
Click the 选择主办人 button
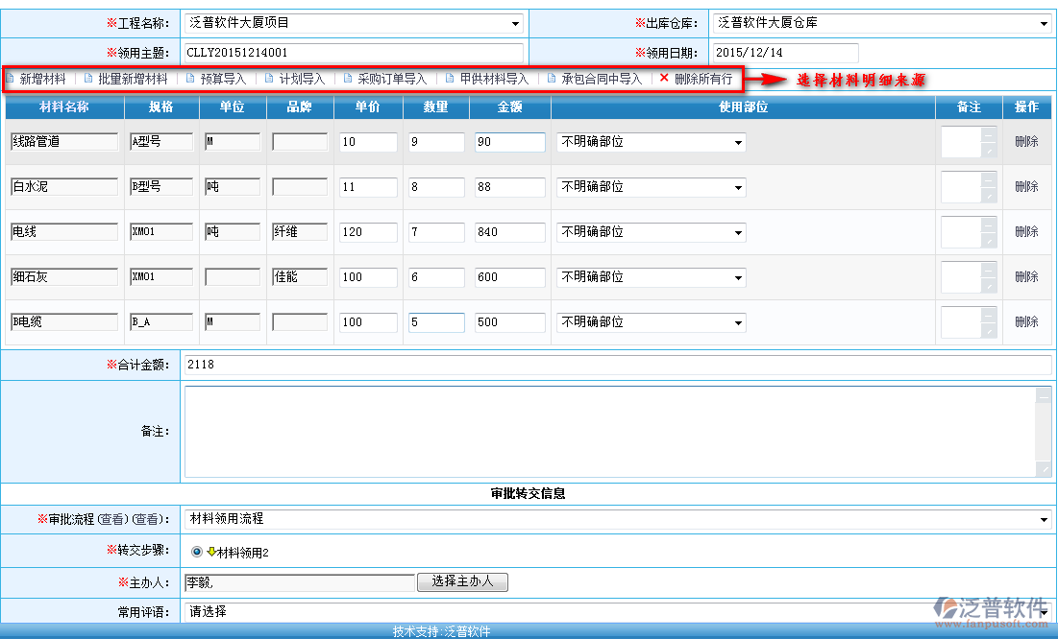pos(462,581)
